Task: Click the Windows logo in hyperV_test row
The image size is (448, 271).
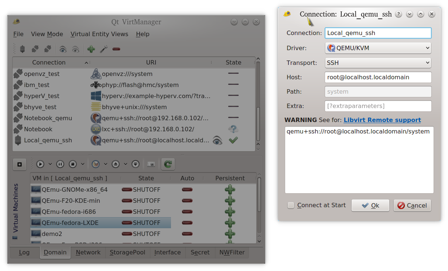Action: (x=96, y=96)
